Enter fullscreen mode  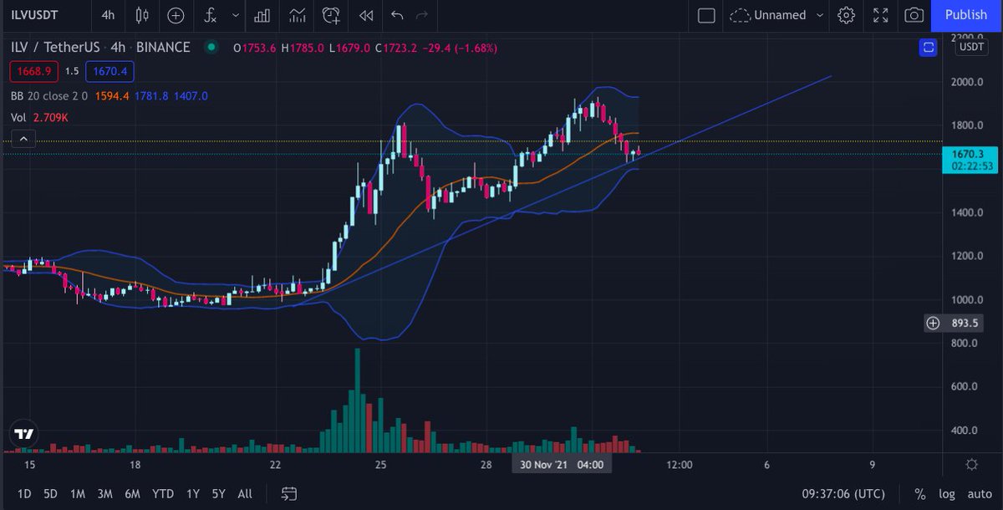(880, 15)
